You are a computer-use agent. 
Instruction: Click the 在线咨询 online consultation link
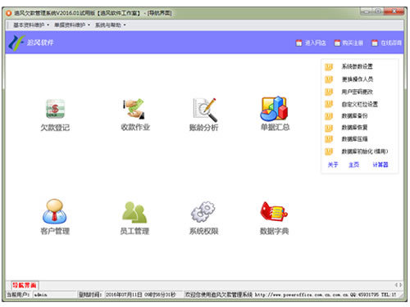click(387, 43)
